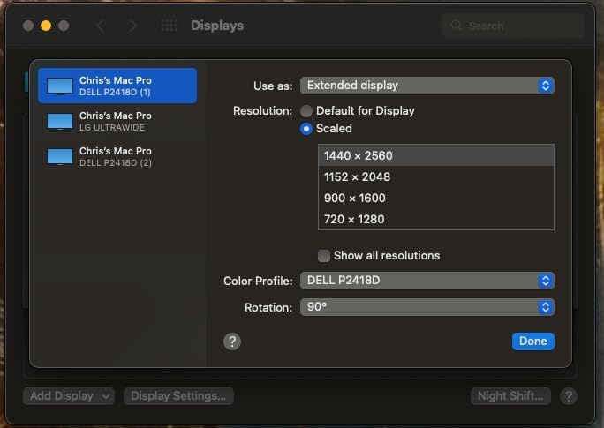This screenshot has height=428, width=604.
Task: Click the forward navigation arrow
Action: [x=132, y=26]
